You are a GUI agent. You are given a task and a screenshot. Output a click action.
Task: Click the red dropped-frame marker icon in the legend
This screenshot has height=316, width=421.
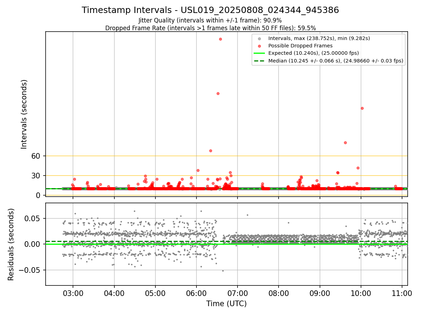pos(259,46)
